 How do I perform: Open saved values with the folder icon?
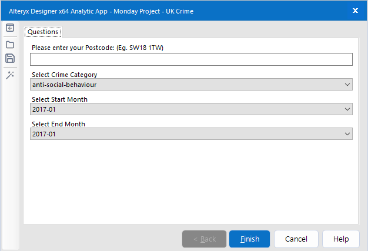[x=10, y=45]
